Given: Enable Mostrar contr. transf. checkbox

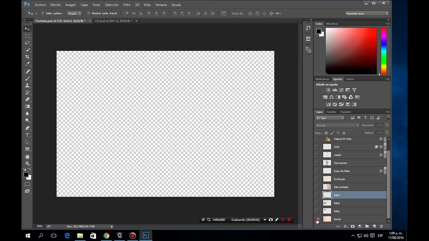Looking at the screenshot, I should 88,13.
